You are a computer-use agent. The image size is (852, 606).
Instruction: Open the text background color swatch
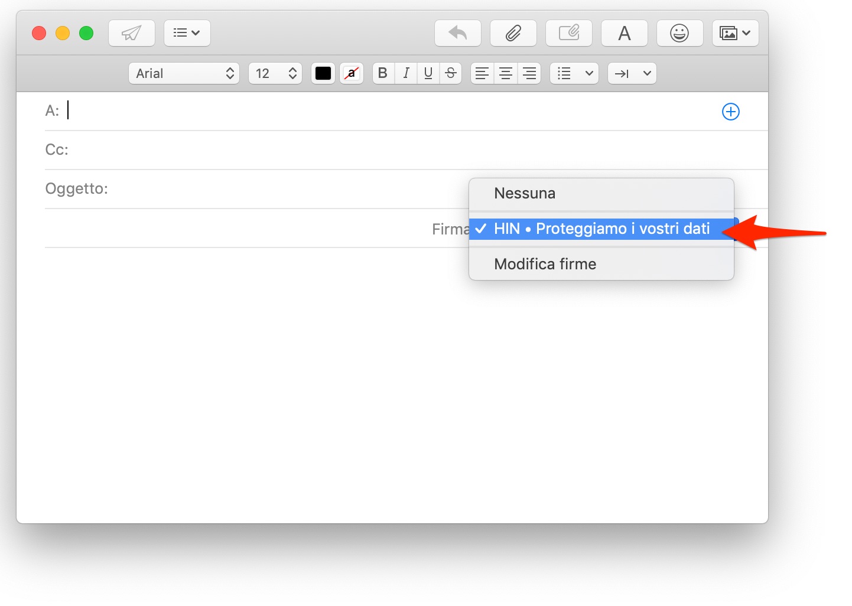coord(352,73)
